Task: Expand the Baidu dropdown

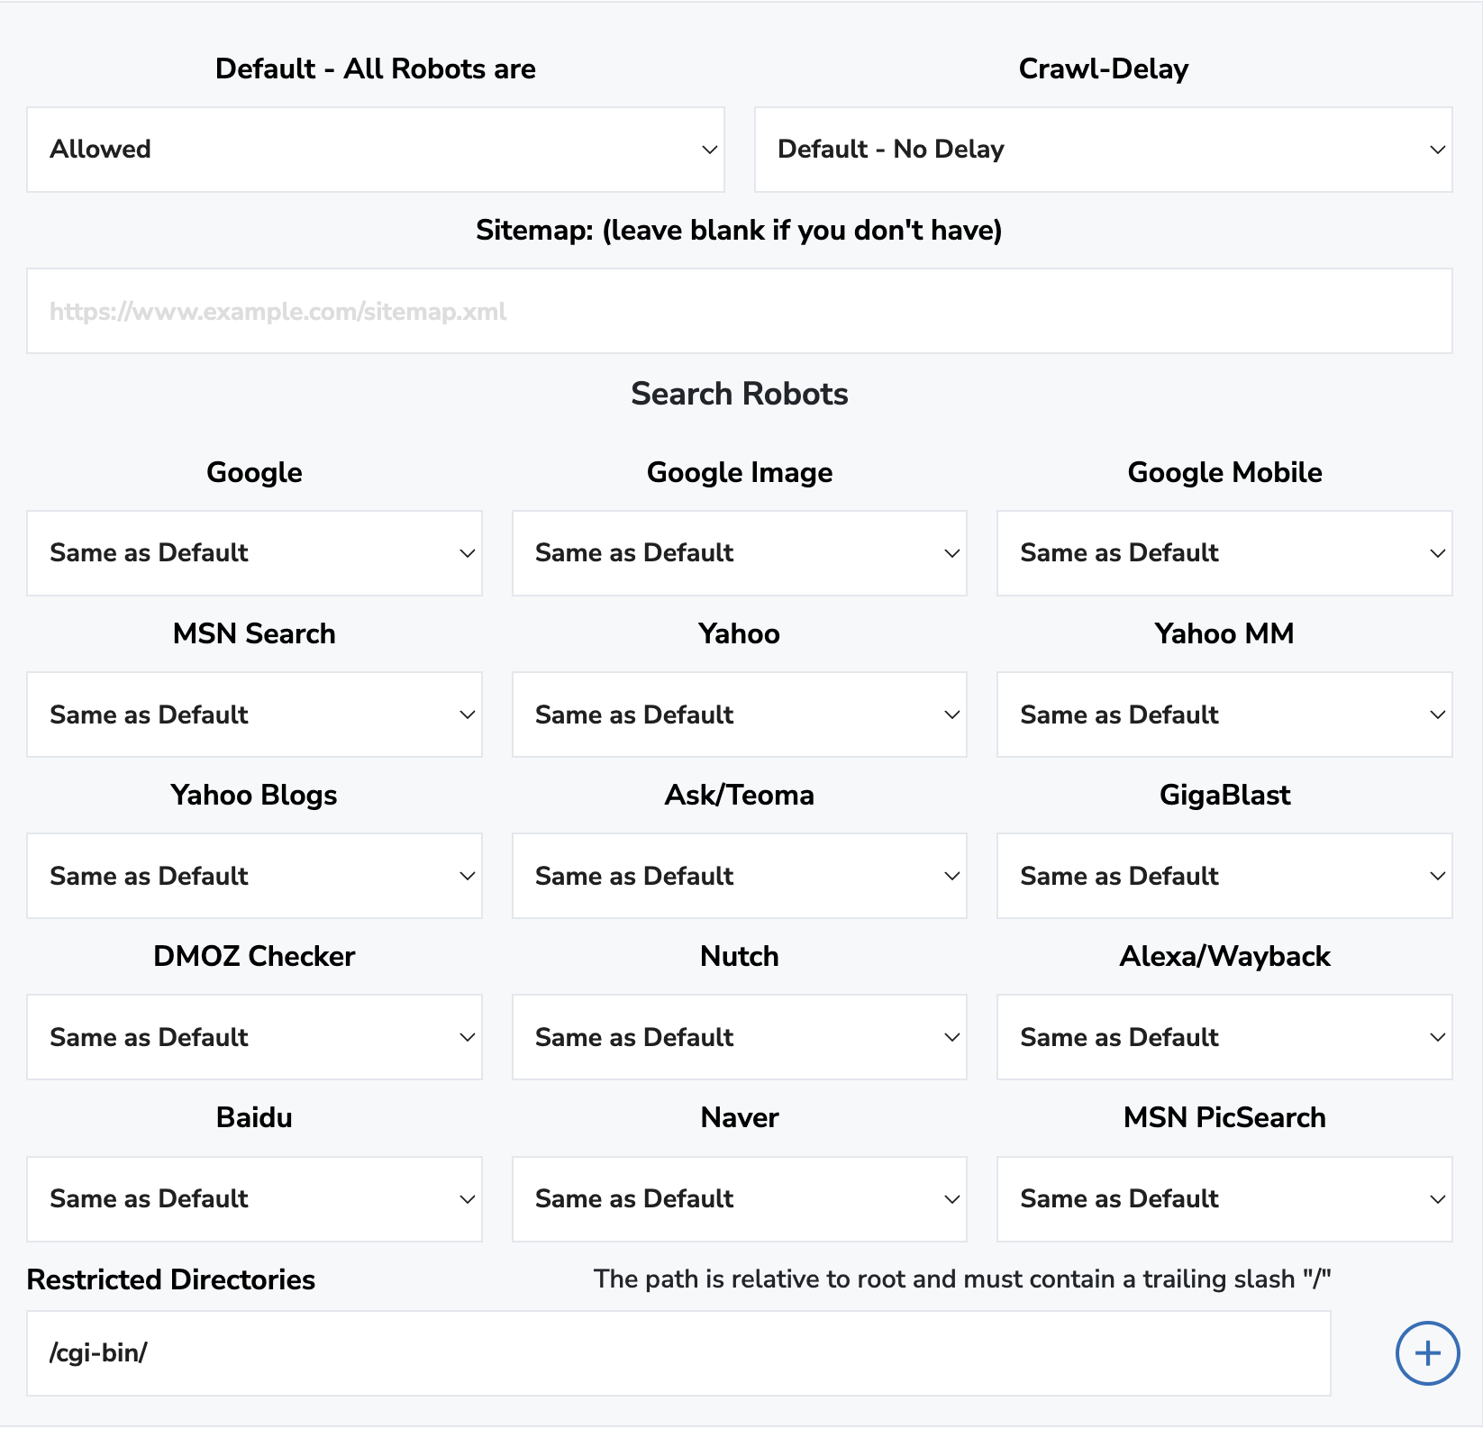Action: (x=254, y=1199)
